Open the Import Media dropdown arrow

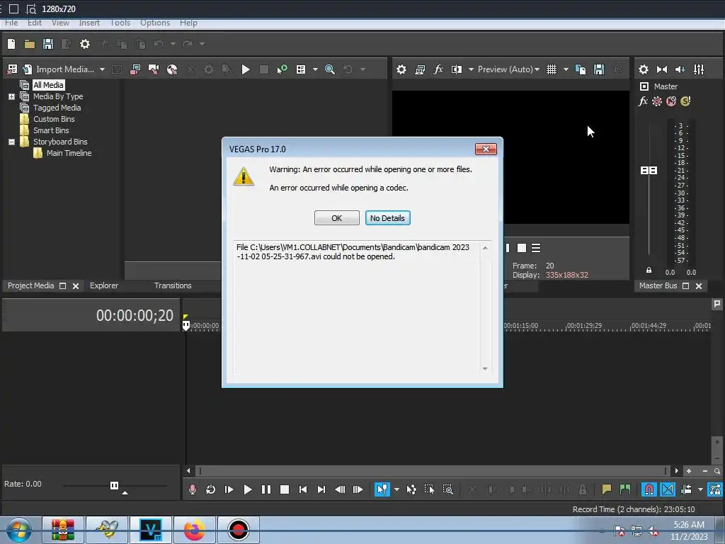[x=102, y=69]
